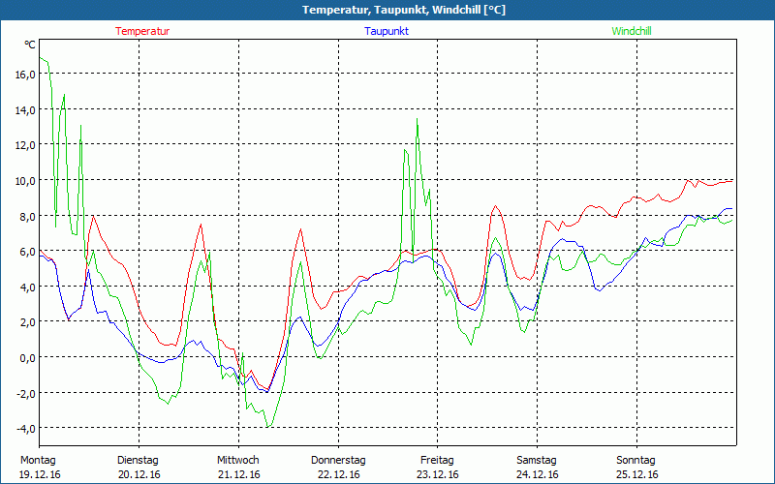Click the date 24.12.16
775x484 pixels.
tap(538, 474)
